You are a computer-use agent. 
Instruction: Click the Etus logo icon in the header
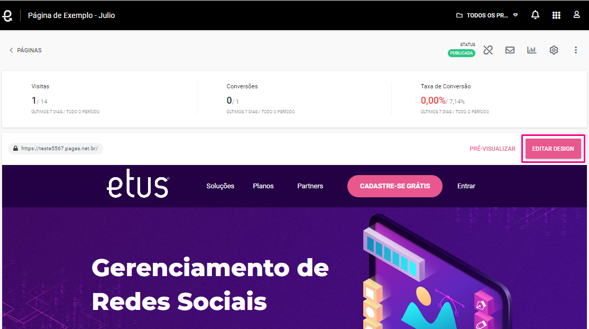pos(7,15)
